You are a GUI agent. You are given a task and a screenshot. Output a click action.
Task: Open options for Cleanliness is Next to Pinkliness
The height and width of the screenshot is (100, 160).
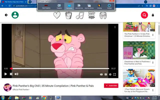pyautogui.click(x=153, y=62)
